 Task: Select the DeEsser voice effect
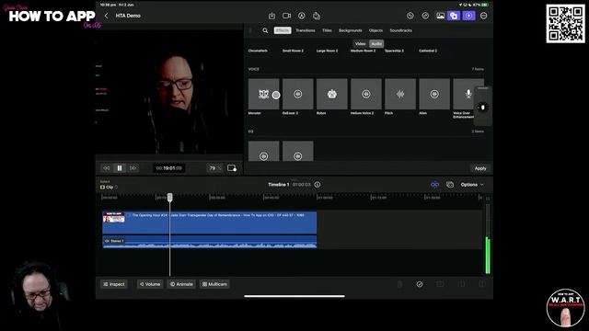pos(298,94)
